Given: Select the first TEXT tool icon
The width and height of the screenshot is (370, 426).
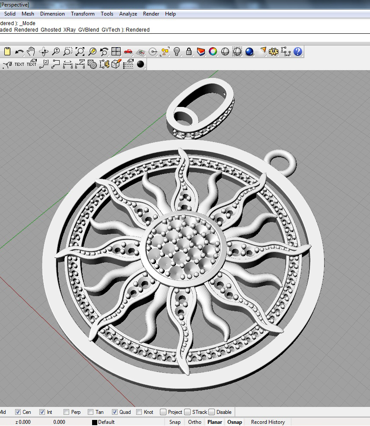Looking at the screenshot, I should 19,65.
